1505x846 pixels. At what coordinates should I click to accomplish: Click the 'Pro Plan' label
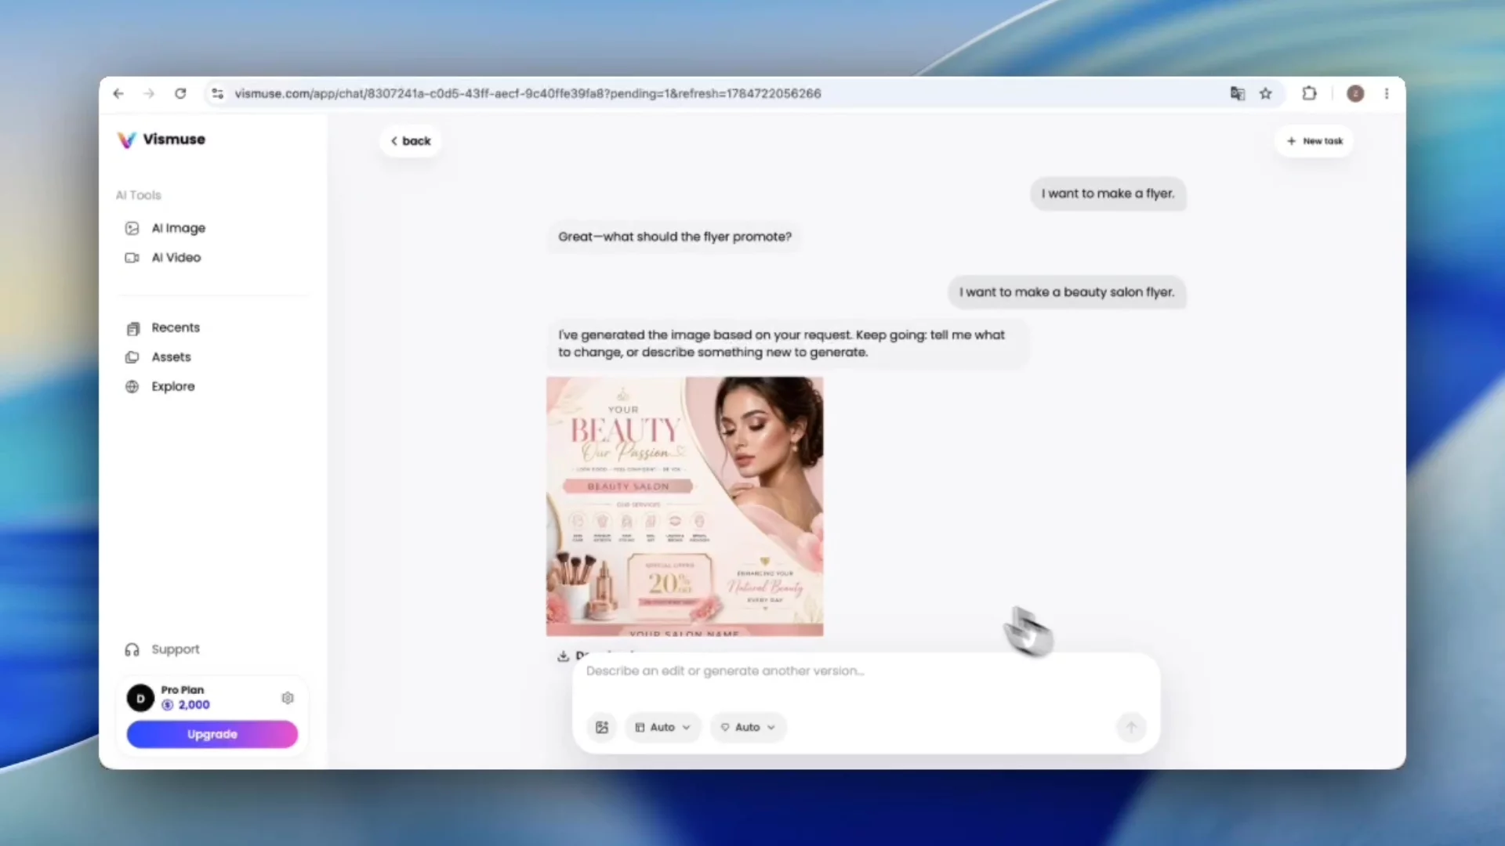(x=183, y=690)
